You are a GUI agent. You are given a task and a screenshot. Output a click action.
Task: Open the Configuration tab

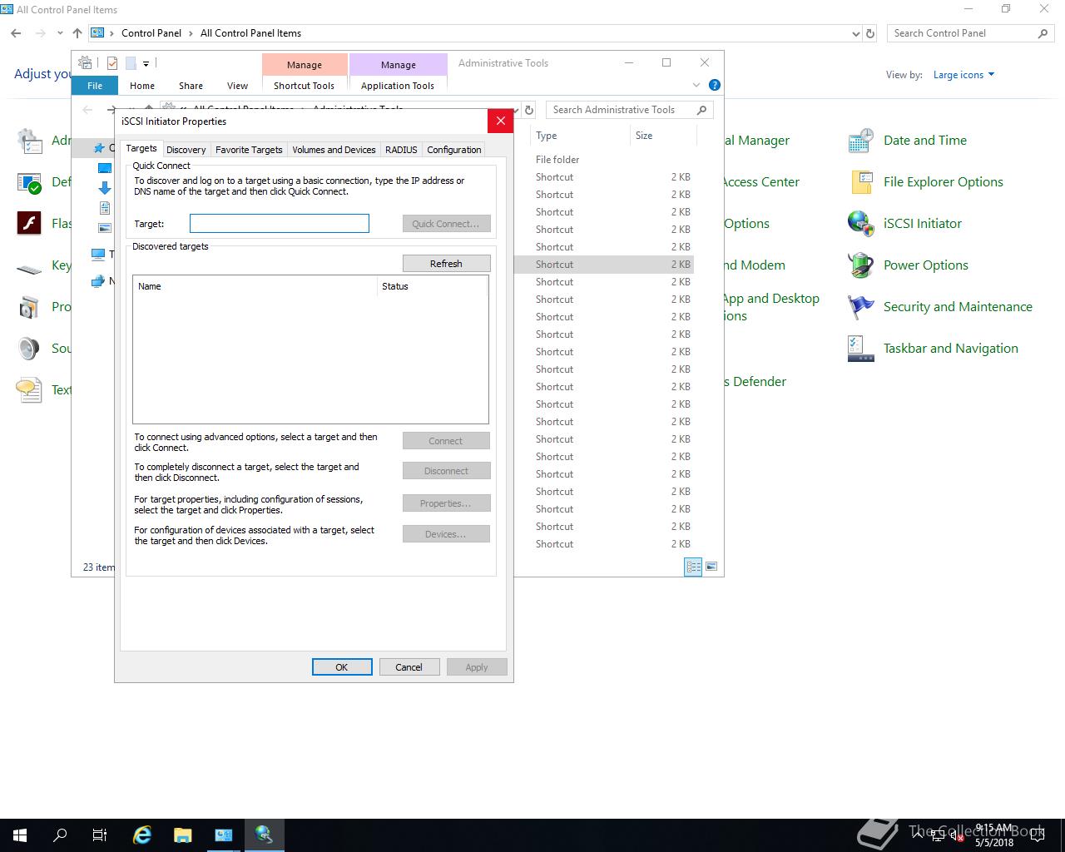(x=454, y=150)
